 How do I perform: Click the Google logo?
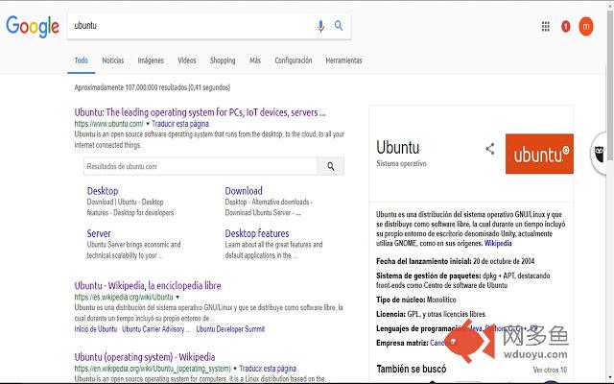(x=33, y=26)
